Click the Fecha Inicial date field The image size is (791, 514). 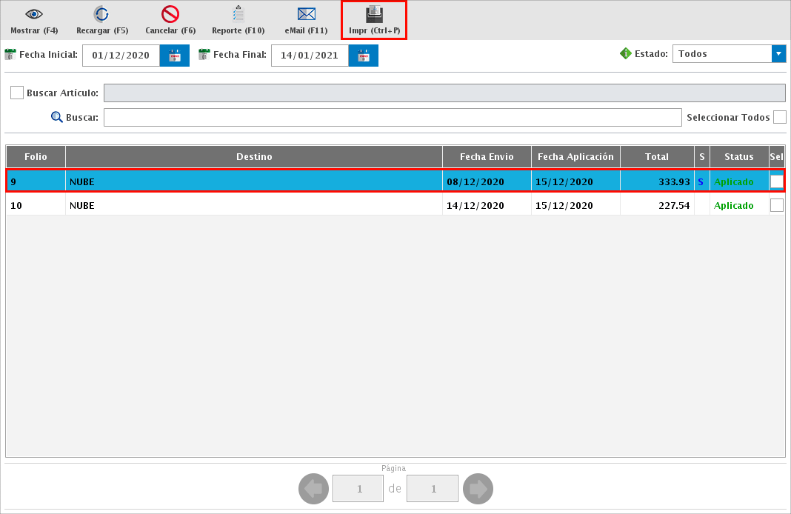[121, 56]
